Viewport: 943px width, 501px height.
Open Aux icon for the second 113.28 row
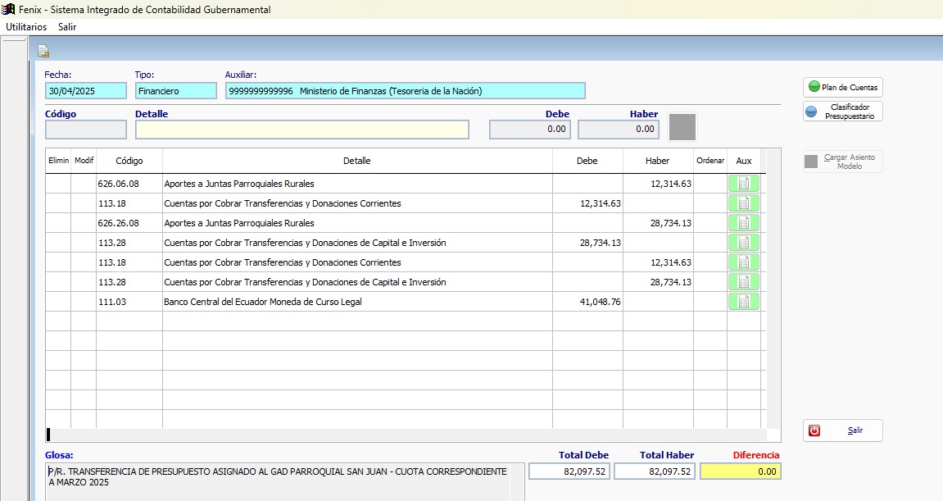744,282
